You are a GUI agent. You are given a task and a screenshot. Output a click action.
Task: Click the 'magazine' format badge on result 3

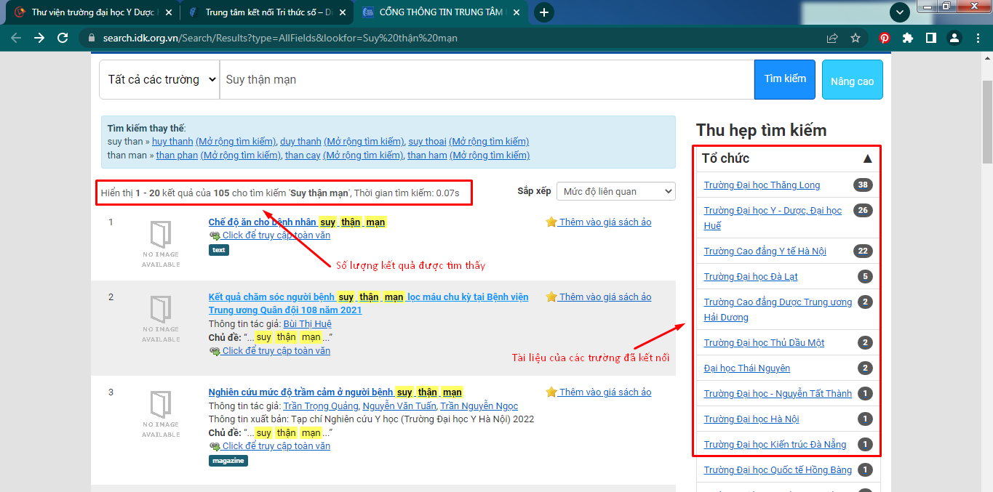(228, 461)
